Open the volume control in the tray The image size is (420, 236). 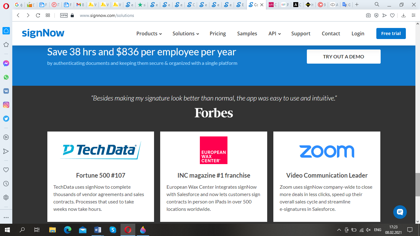368,230
